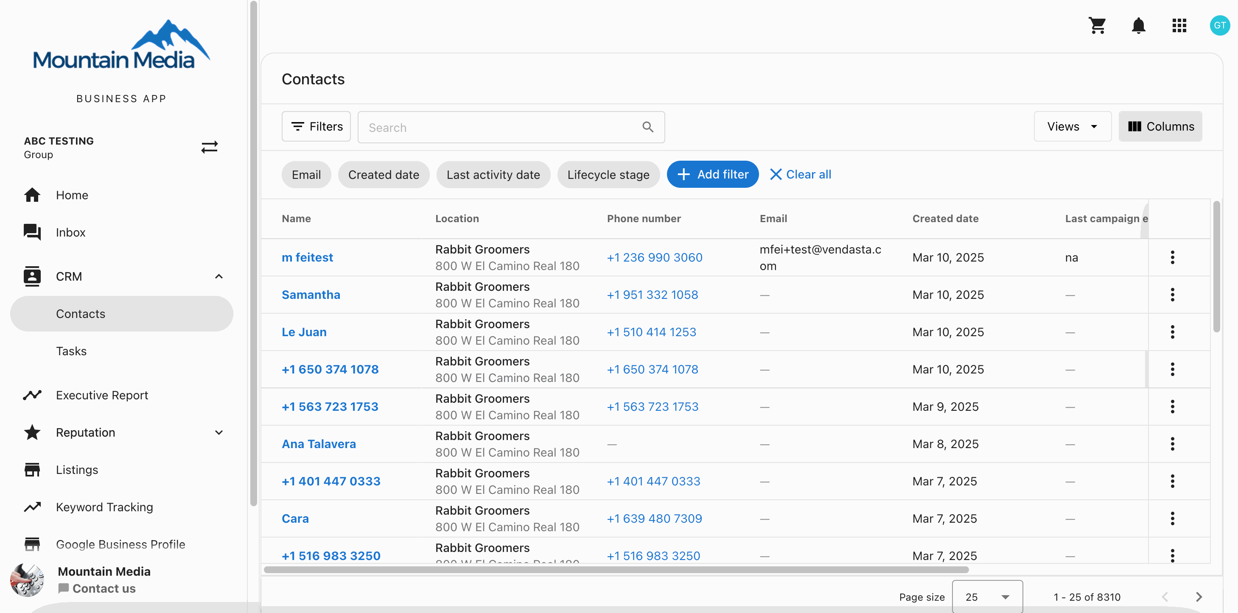Open the notifications bell

click(x=1138, y=25)
